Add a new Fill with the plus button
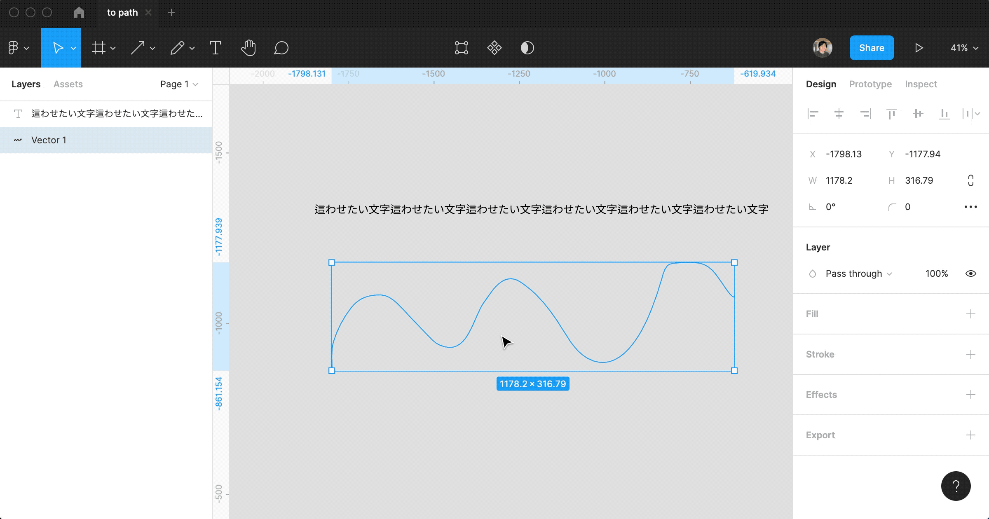 (x=971, y=314)
